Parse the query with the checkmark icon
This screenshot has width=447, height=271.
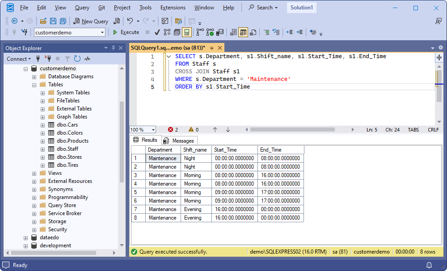coord(157,32)
